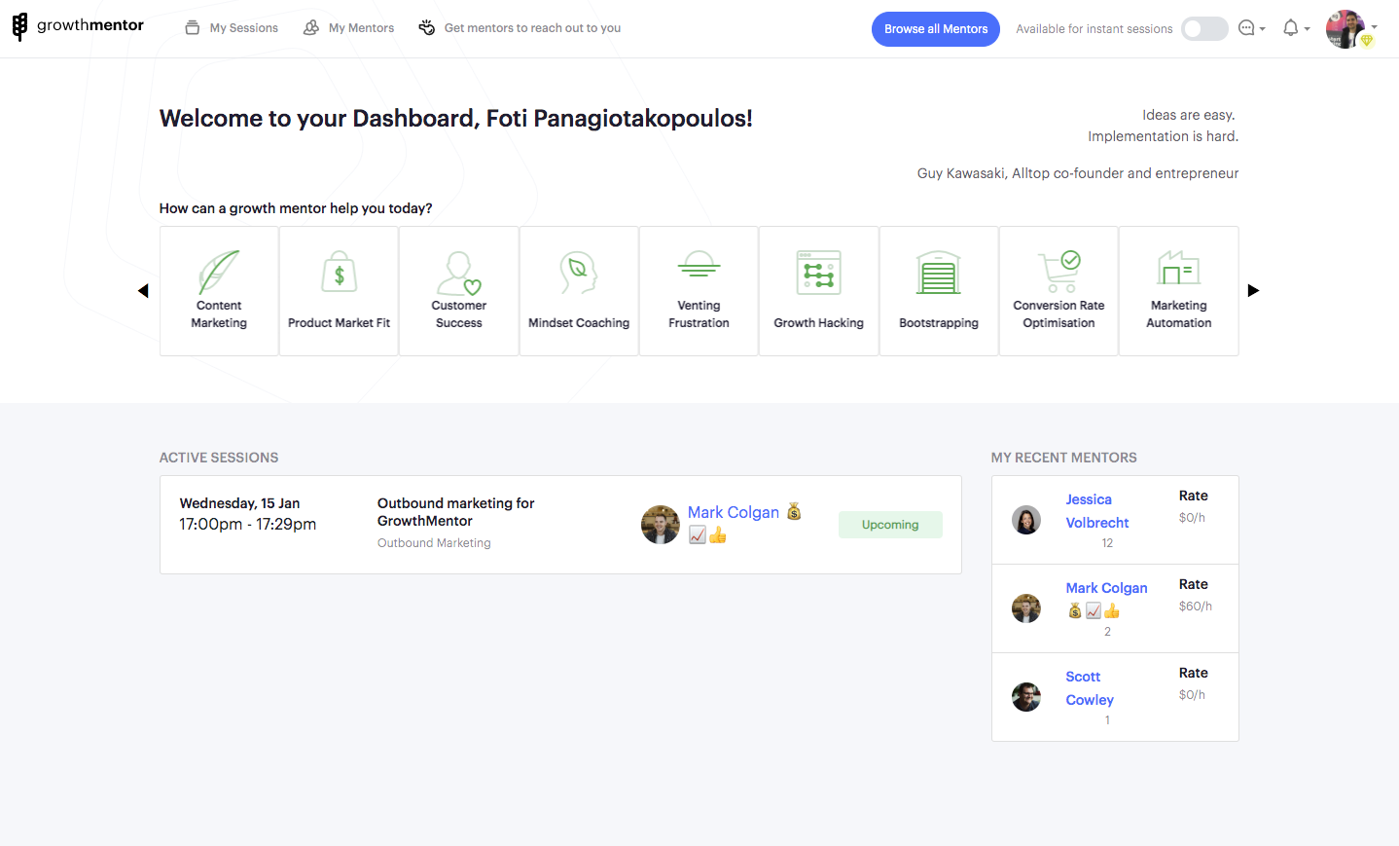Screen dimensions: 1399x846
Task: Click the Outbound Marketing session tag
Action: [434, 543]
